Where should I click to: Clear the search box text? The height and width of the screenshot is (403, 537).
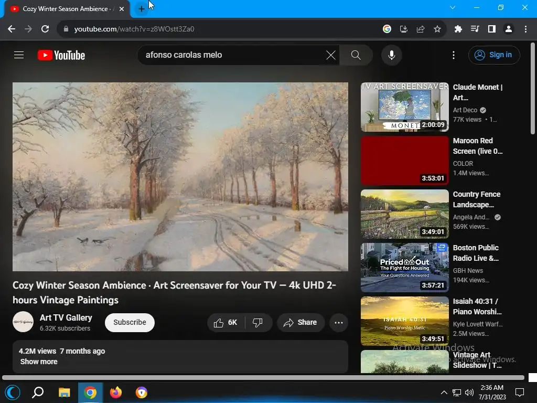(x=330, y=55)
